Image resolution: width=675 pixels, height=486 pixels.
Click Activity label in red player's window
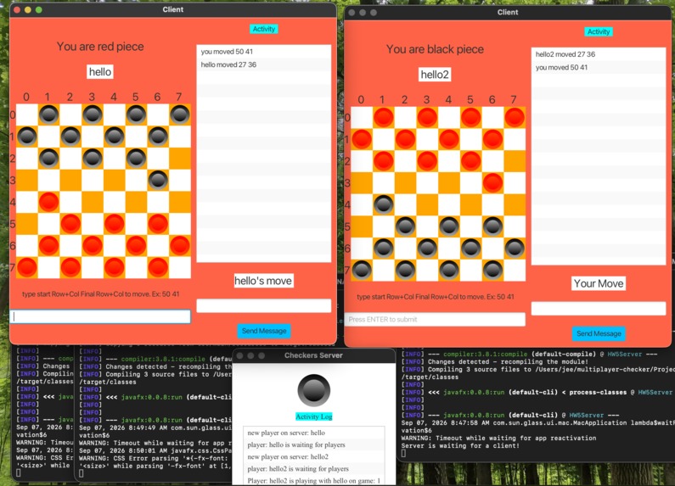point(264,29)
